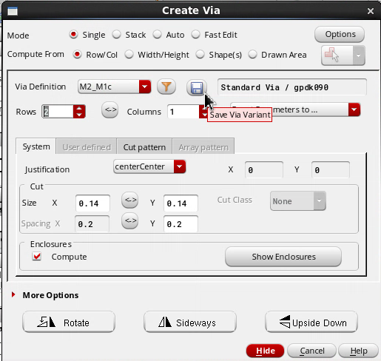Click the Hide button

point(265,351)
